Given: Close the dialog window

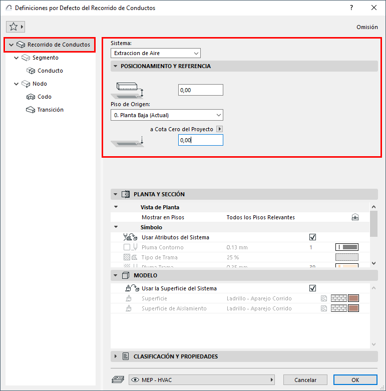Looking at the screenshot, I should (x=374, y=8).
